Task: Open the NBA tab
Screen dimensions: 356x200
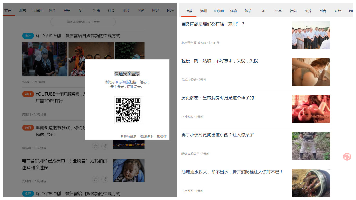Action: (170, 11)
